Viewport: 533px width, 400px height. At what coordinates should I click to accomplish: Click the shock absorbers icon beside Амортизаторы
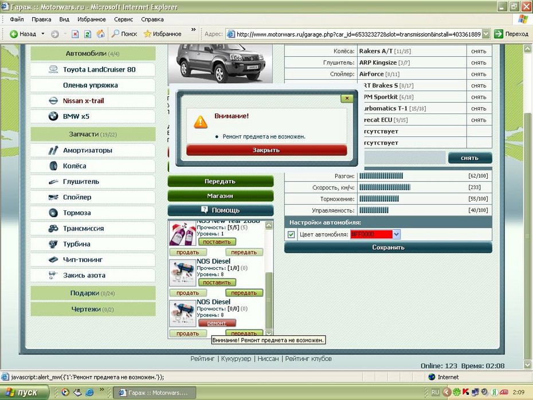click(x=53, y=150)
